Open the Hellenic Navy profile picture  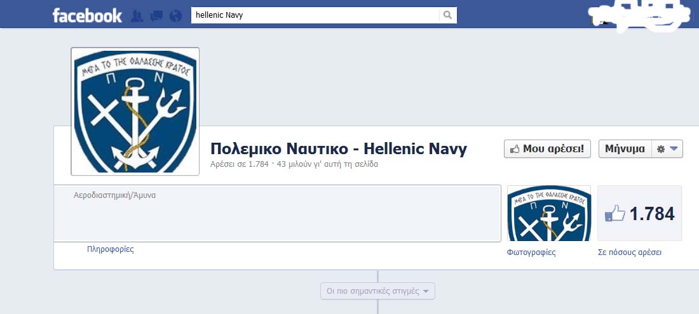click(x=135, y=111)
